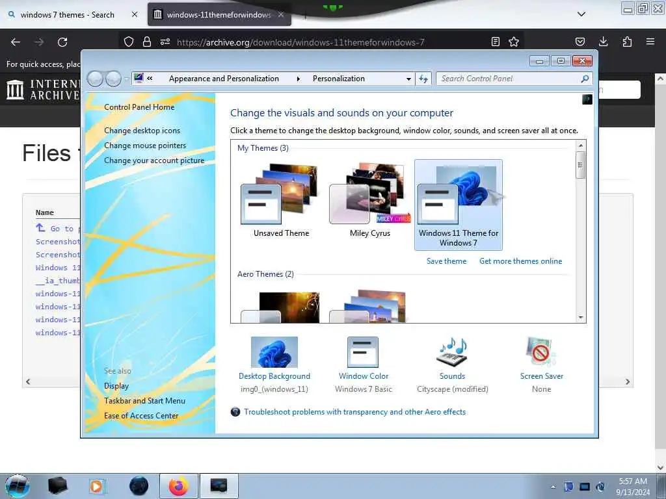666x499 pixels.
Task: Select the Miley Cyrus theme
Action: click(x=370, y=201)
